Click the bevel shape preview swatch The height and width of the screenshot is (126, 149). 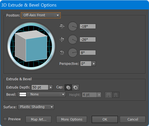[23, 95]
